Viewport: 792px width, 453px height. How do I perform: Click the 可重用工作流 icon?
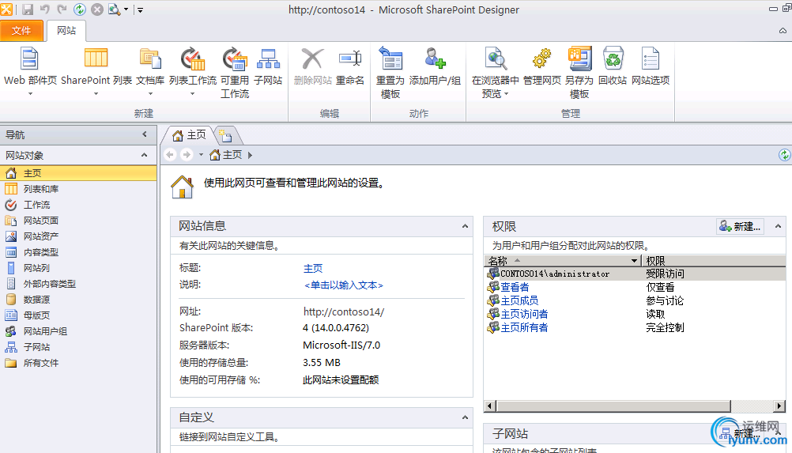click(x=235, y=59)
